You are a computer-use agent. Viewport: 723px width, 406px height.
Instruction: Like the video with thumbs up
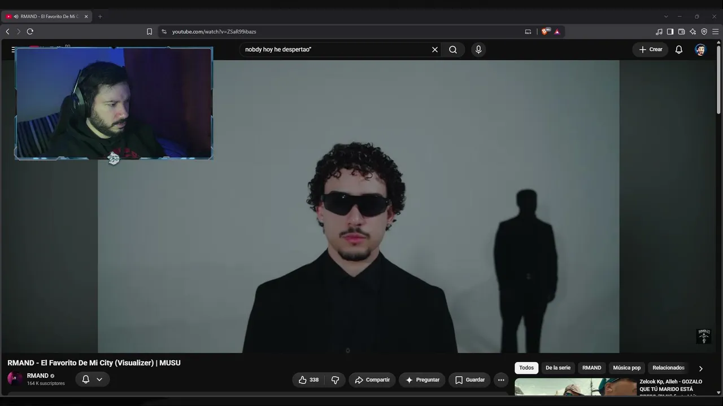tap(309, 380)
